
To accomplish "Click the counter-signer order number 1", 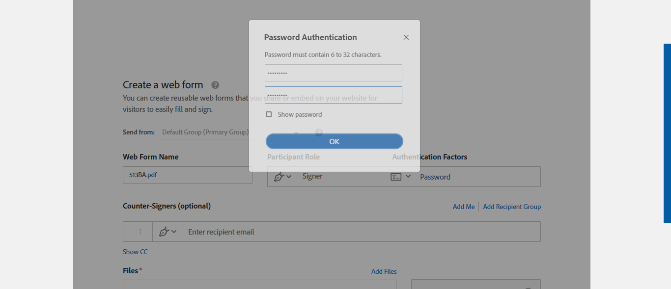I will 140,232.
